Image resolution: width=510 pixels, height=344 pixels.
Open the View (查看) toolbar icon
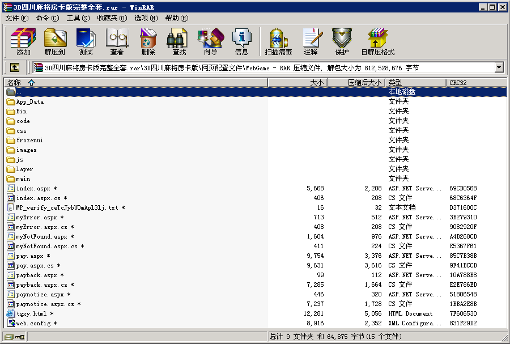pos(117,41)
